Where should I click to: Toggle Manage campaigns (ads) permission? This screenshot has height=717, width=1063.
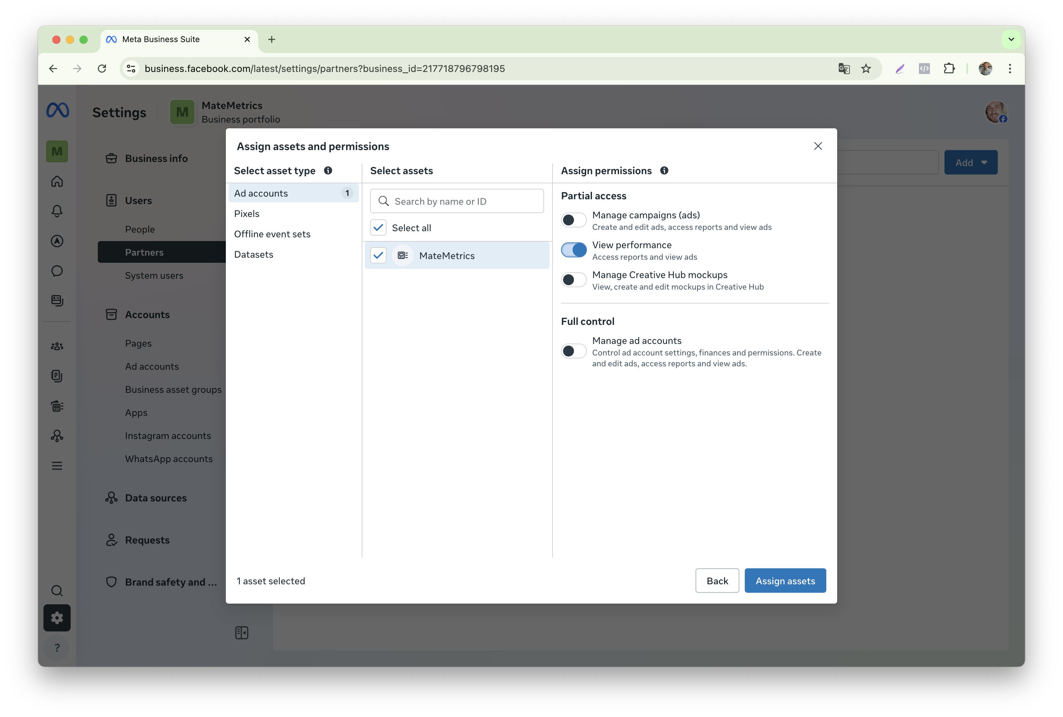574,220
